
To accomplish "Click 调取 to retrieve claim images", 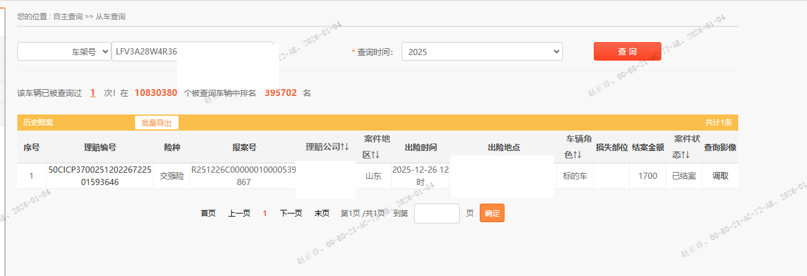I will [x=720, y=176].
